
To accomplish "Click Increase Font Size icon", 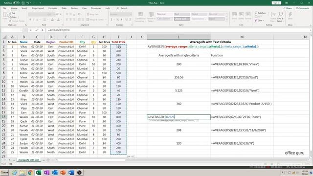I will tap(57, 14).
